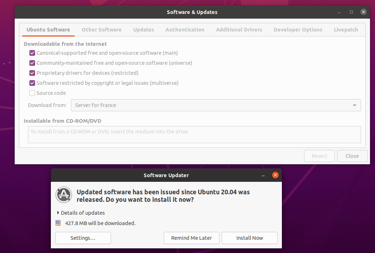Close the Software & Updates window via titlebar
375x253 pixels.
pos(363,12)
